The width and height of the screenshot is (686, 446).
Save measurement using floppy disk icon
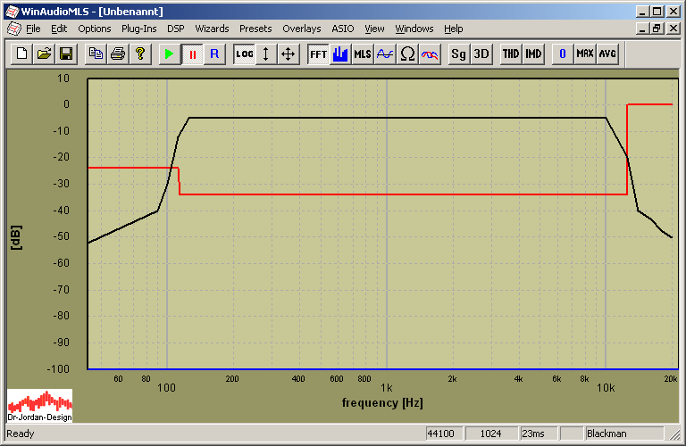[65, 54]
